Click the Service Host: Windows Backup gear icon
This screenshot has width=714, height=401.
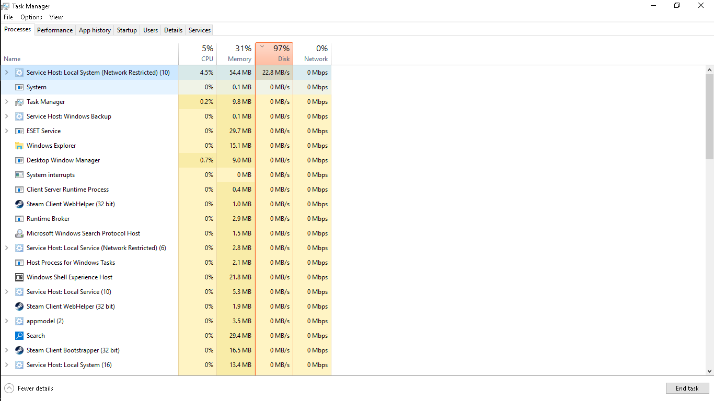coord(19,116)
